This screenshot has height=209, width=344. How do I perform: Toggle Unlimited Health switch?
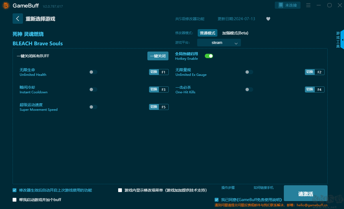[x=93, y=72]
